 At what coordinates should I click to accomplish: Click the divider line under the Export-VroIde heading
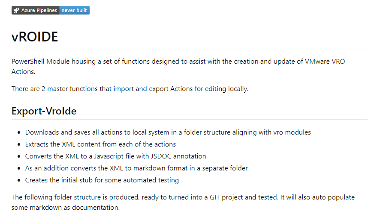[190, 120]
